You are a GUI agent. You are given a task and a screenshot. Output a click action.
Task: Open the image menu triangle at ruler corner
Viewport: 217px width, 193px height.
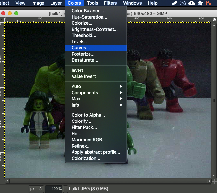2,19
